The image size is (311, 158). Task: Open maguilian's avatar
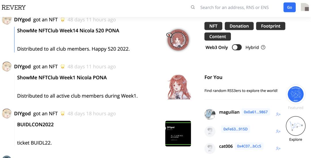(x=210, y=114)
